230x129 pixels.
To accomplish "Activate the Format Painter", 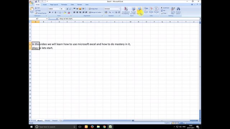I will tap(41, 13).
